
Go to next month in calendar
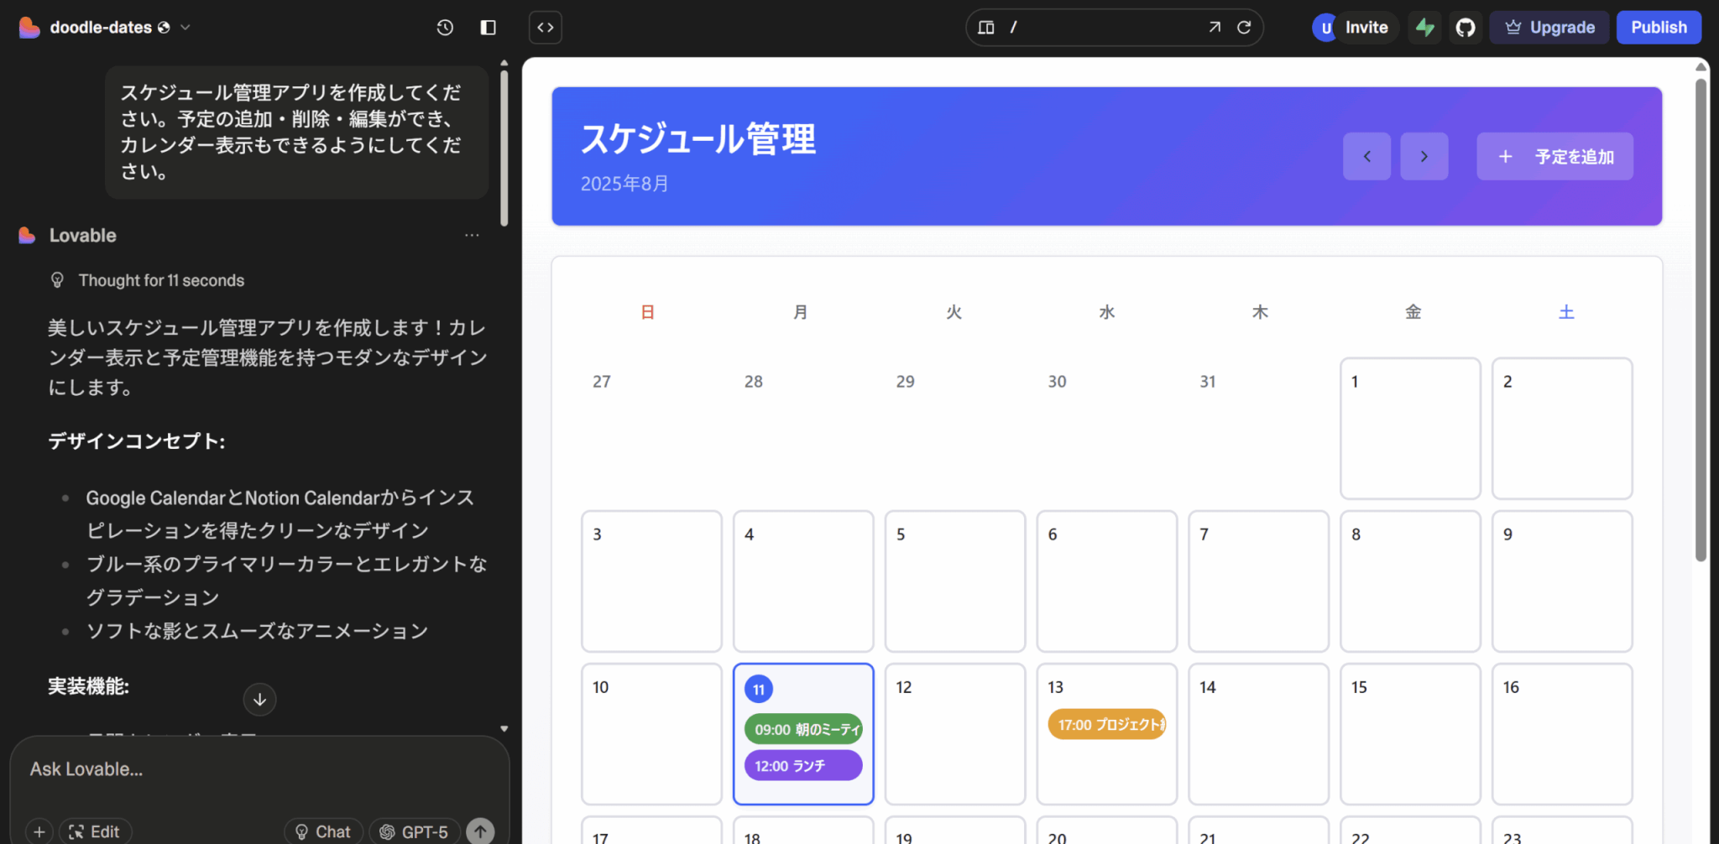(x=1424, y=156)
